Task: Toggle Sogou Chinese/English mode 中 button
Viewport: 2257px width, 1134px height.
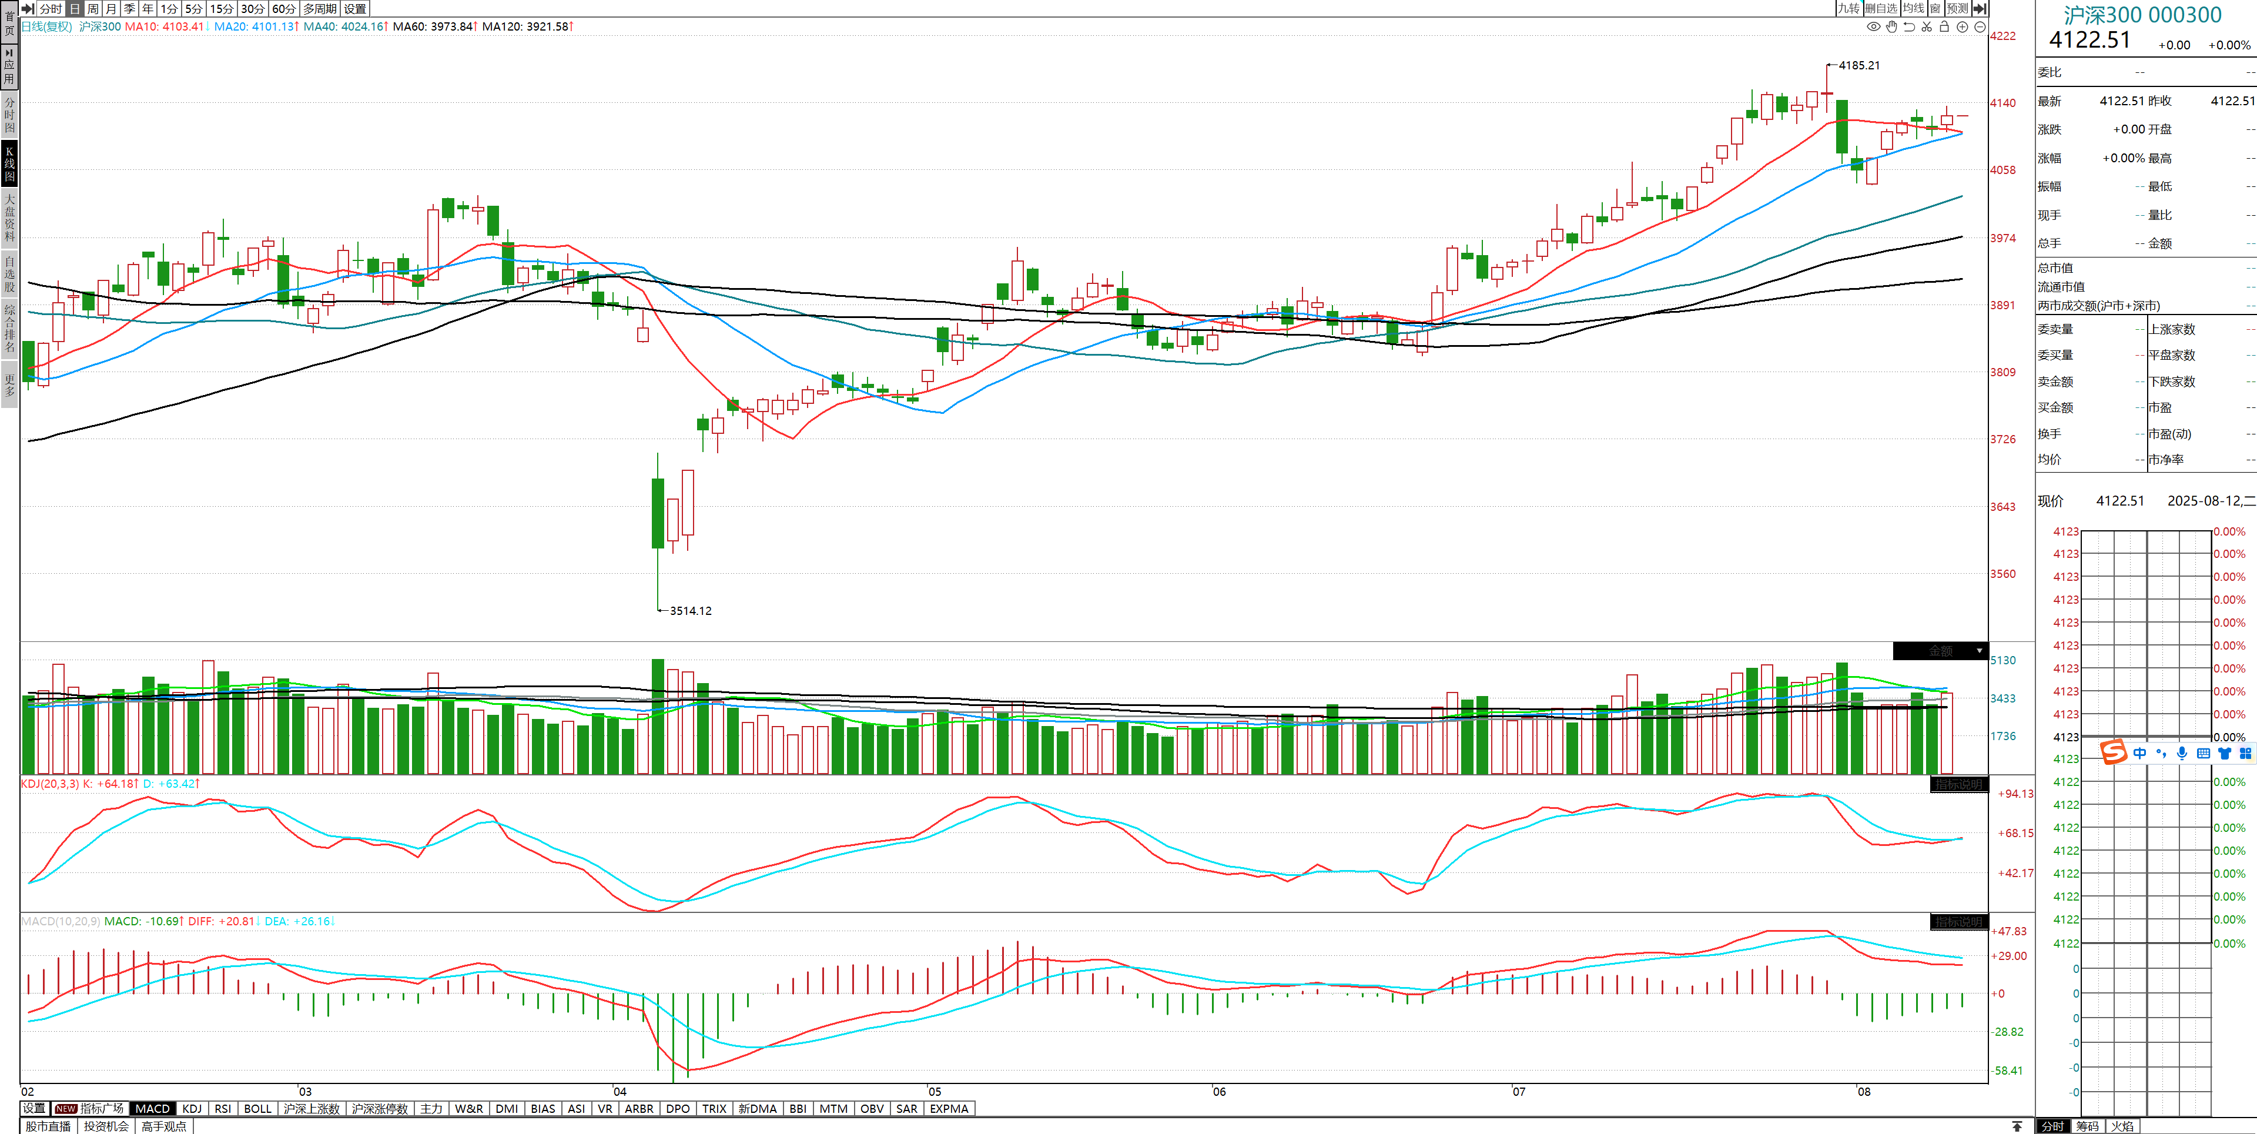Action: tap(2141, 753)
